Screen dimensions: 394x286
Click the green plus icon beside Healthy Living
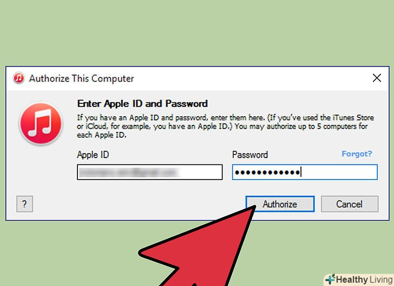coord(331,279)
